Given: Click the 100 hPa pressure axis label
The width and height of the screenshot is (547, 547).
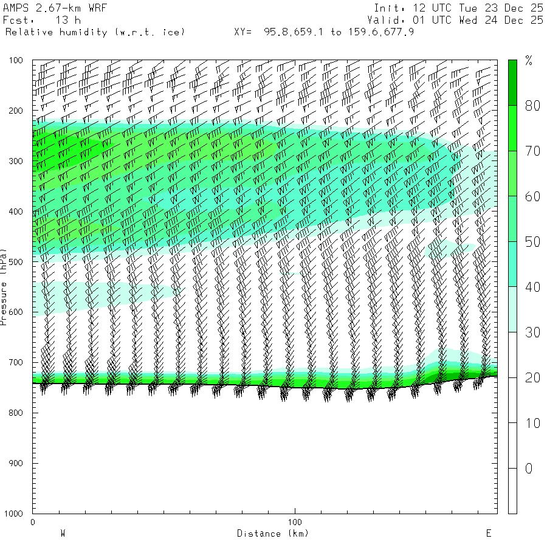Looking at the screenshot, I should (16, 60).
